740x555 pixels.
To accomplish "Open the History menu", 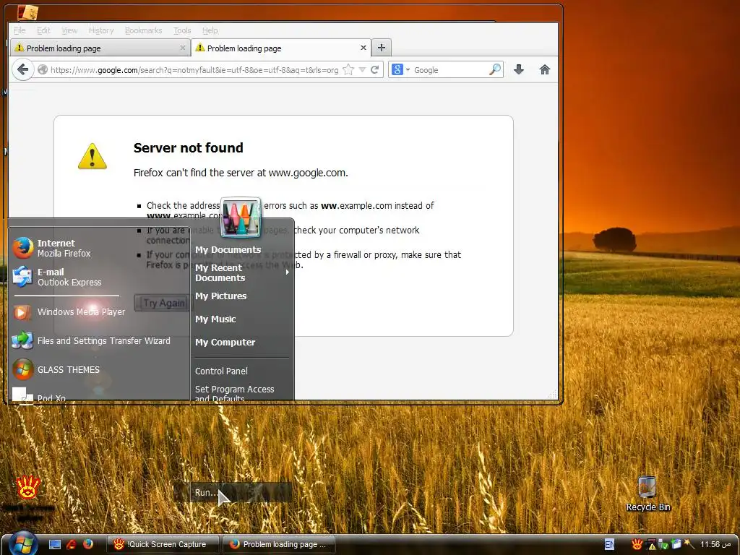I will [101, 30].
